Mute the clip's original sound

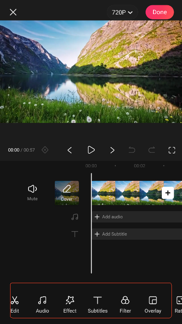coord(32,193)
